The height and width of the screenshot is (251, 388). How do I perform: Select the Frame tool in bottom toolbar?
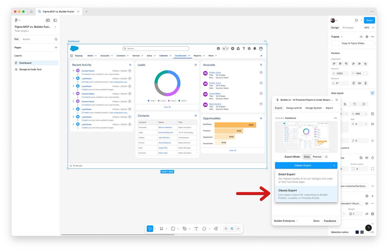coord(162,229)
